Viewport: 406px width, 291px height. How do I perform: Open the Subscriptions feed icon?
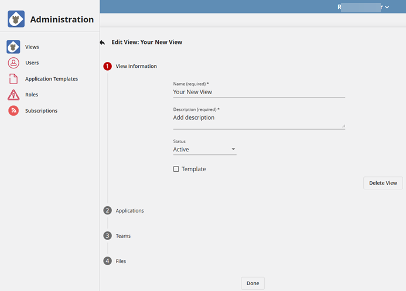[13, 110]
